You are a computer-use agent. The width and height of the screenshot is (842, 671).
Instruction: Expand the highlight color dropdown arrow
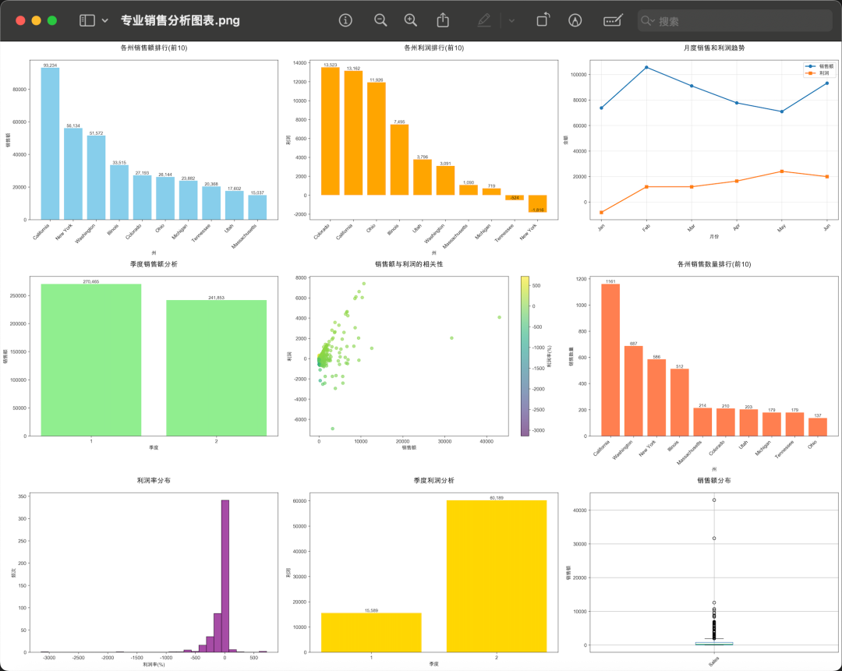(x=511, y=21)
